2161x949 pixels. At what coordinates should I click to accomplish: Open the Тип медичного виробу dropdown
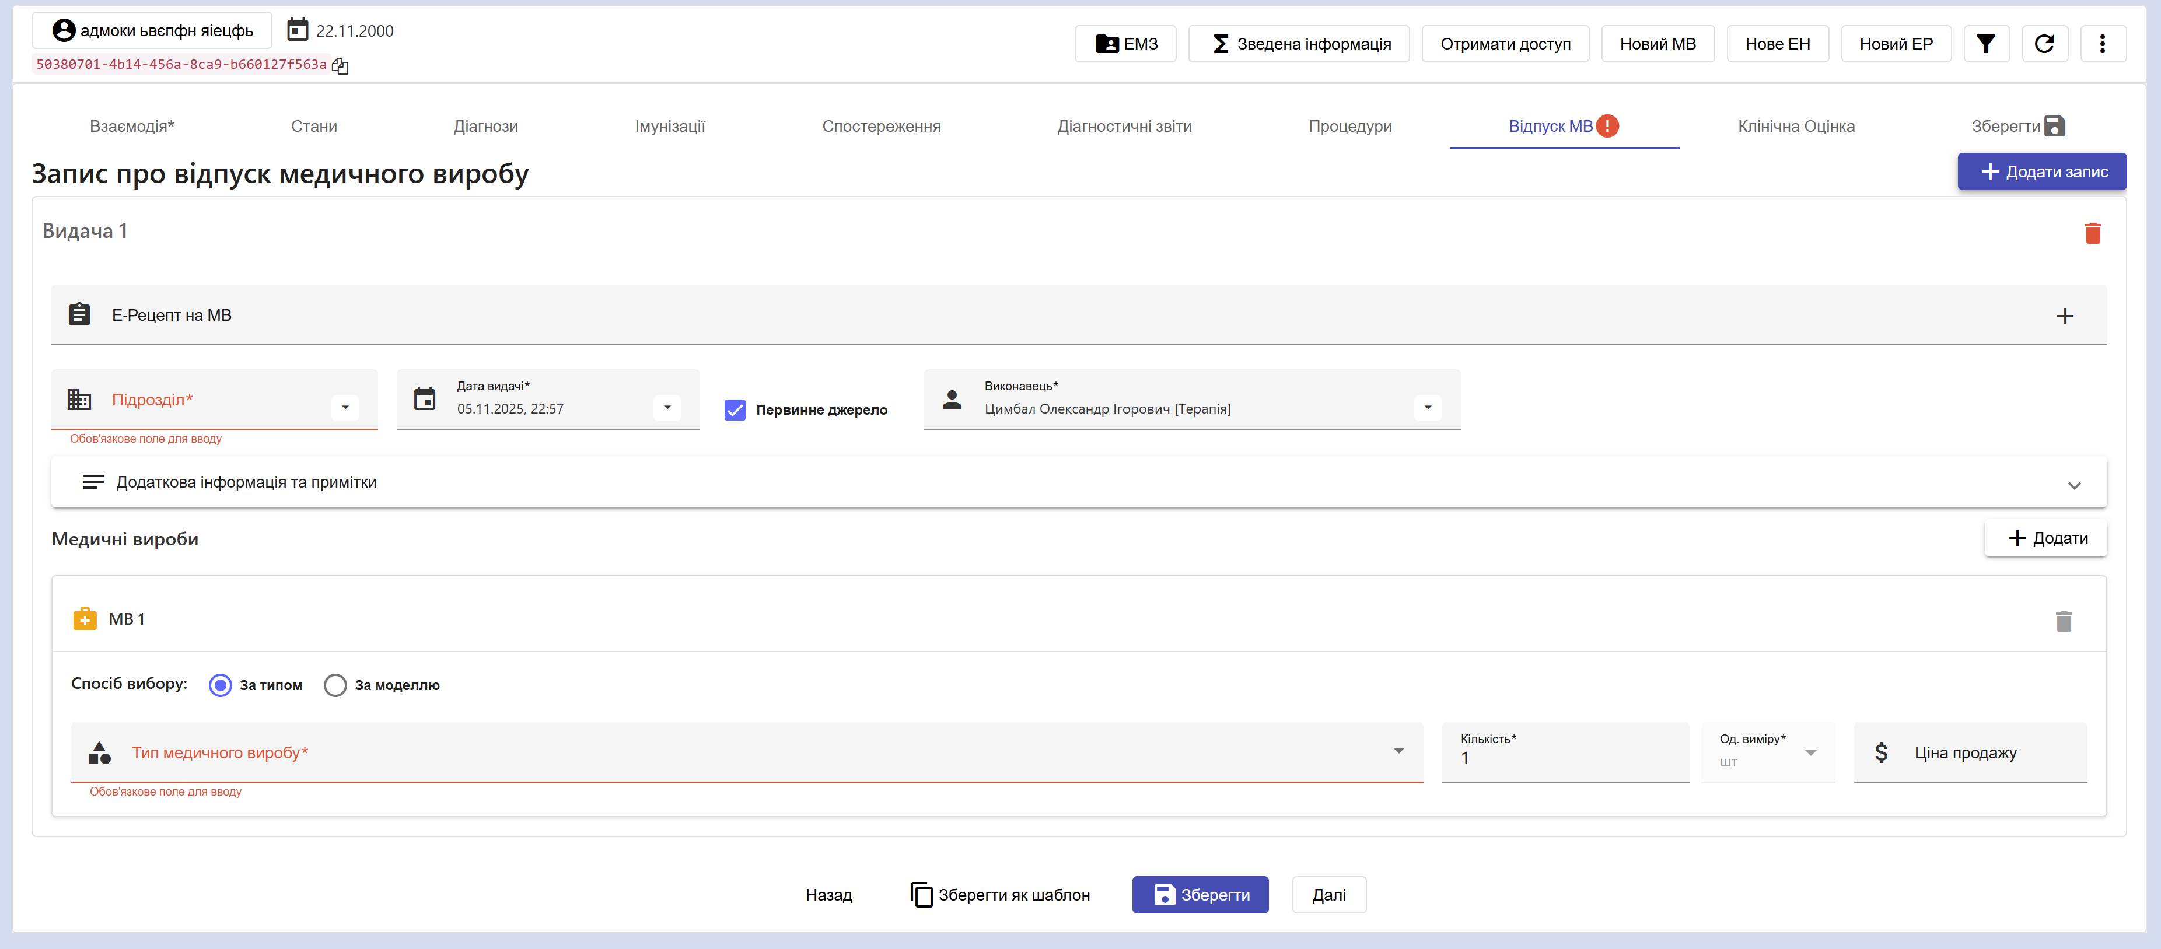click(1398, 751)
